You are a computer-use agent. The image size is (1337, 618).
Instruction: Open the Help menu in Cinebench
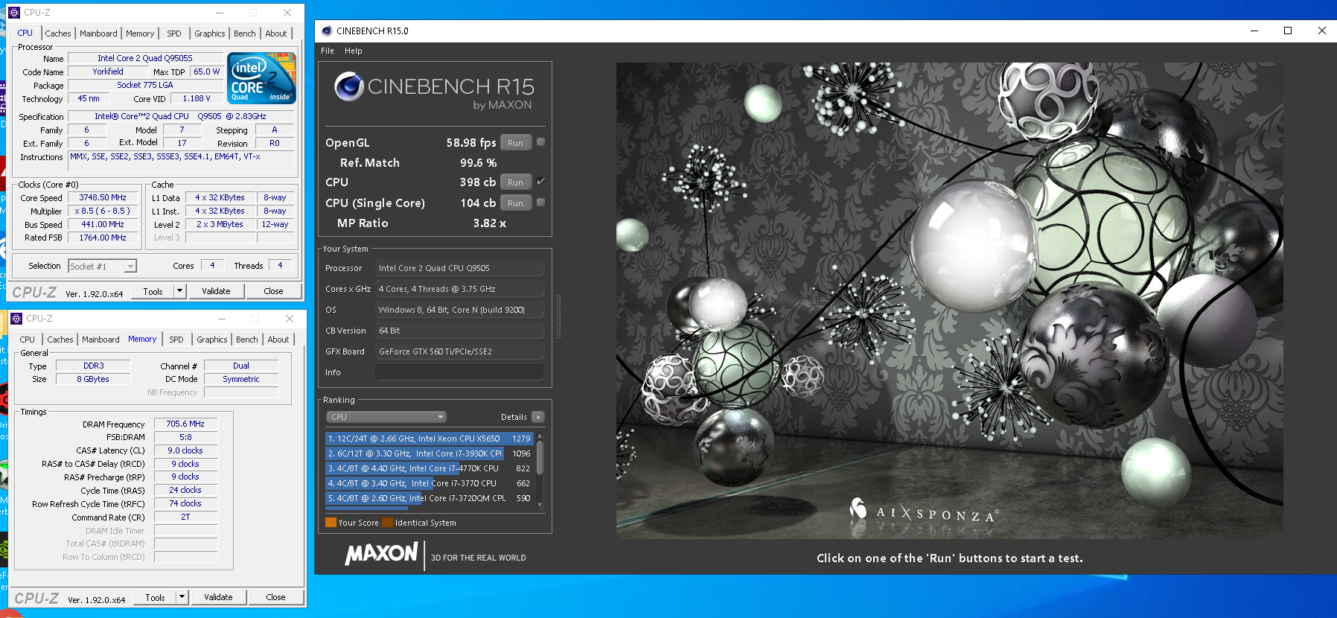pos(354,51)
